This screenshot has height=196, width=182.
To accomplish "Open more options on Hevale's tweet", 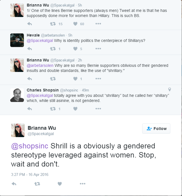I will coord(98,48).
